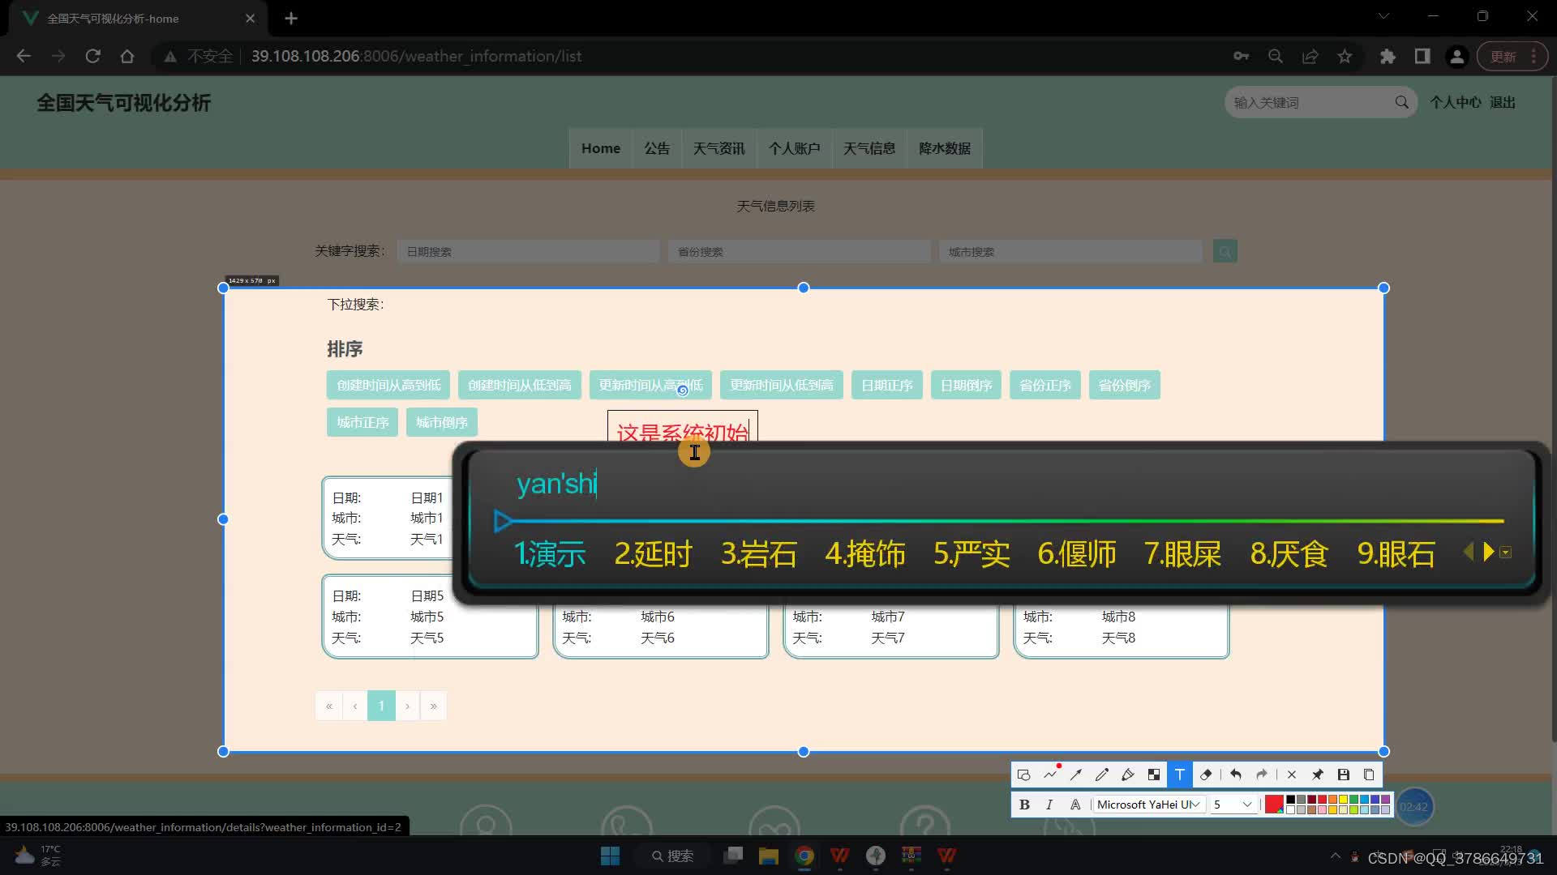
Task: Pin the screenshot to screen
Action: (x=1318, y=775)
